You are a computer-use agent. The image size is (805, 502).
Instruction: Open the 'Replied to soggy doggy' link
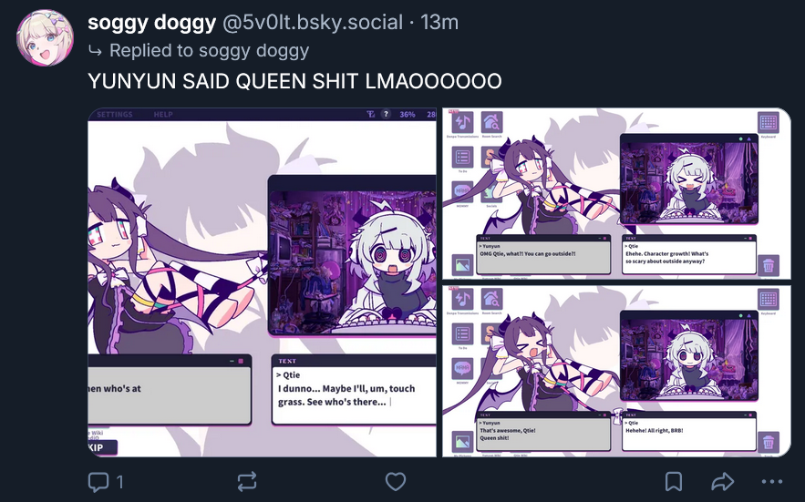pos(209,50)
